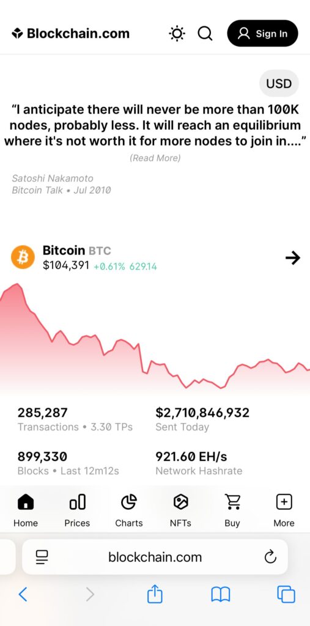Open search with the magnifier icon
This screenshot has height=626, width=310.
pyautogui.click(x=205, y=34)
